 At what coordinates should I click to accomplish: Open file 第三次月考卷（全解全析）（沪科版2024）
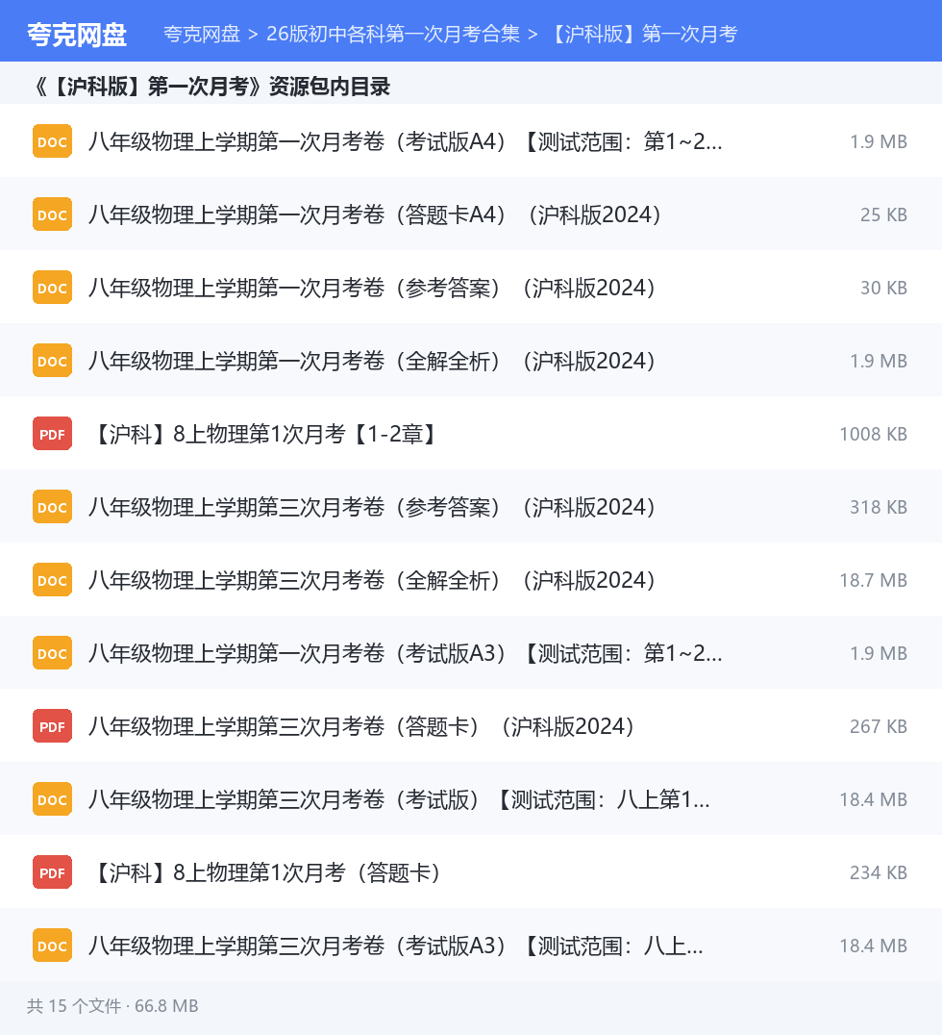pyautogui.click(x=372, y=580)
